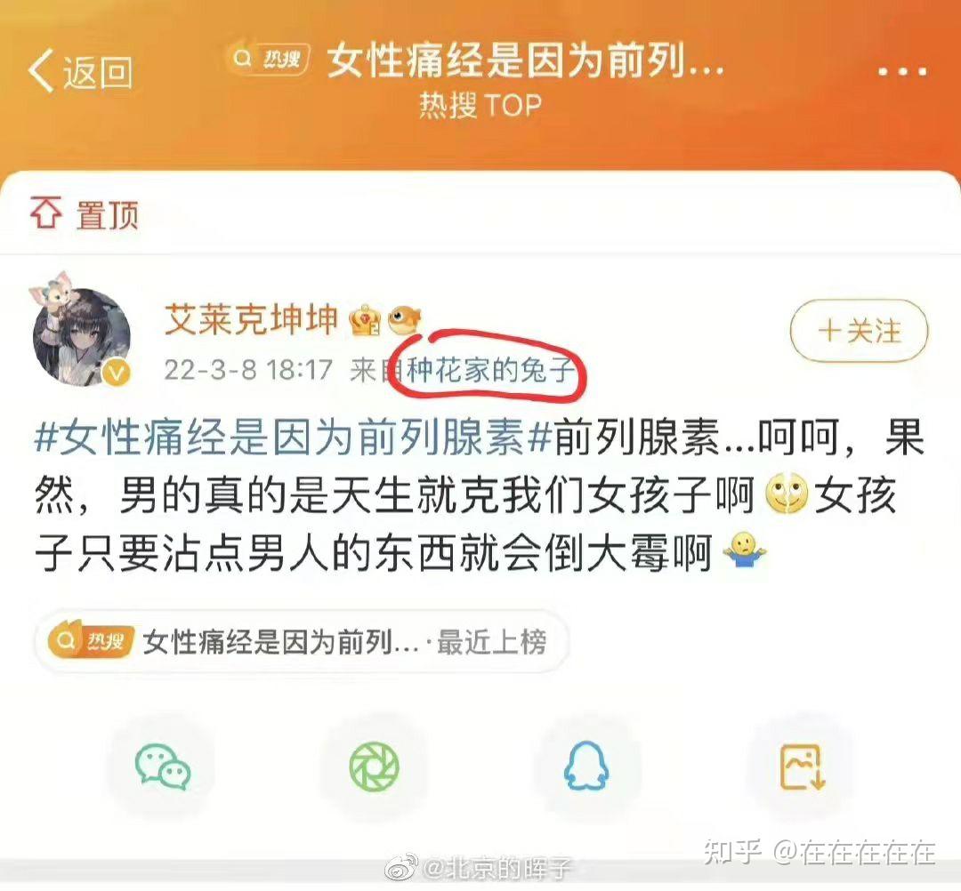Share to QQ using the penguin icon
The width and height of the screenshot is (961, 891).
[x=586, y=766]
